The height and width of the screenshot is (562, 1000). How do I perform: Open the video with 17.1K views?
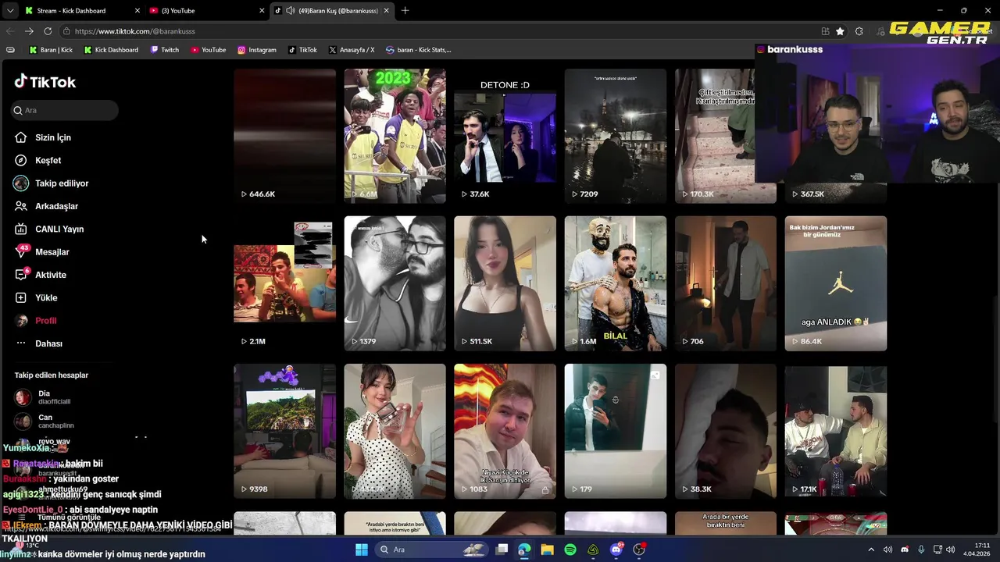point(836,431)
